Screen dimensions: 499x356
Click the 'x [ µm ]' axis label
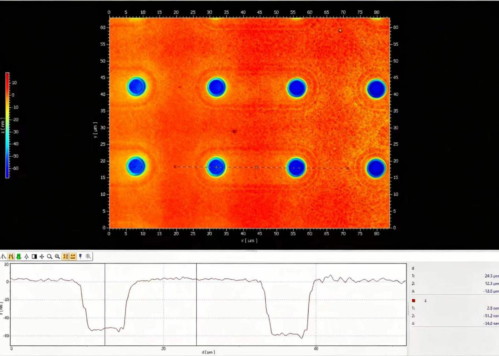[x=249, y=241]
